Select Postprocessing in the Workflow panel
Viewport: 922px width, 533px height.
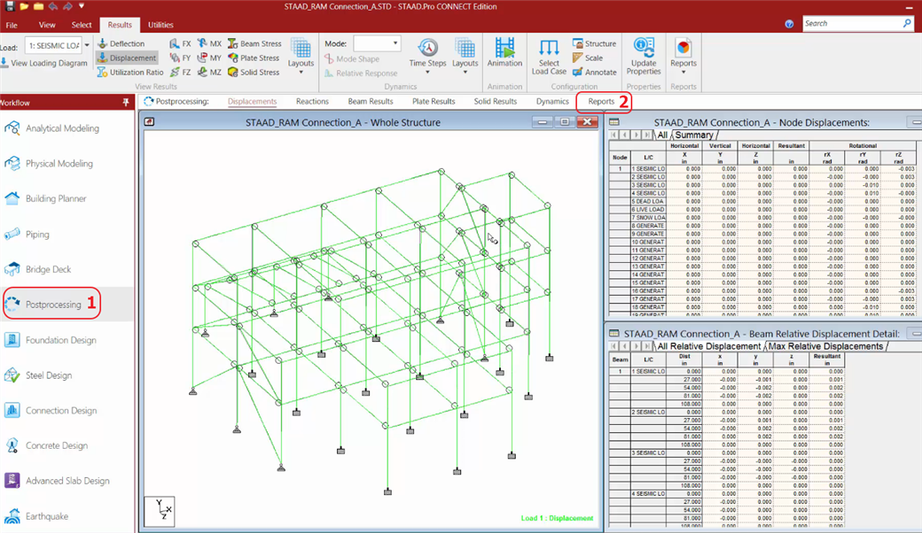click(52, 305)
